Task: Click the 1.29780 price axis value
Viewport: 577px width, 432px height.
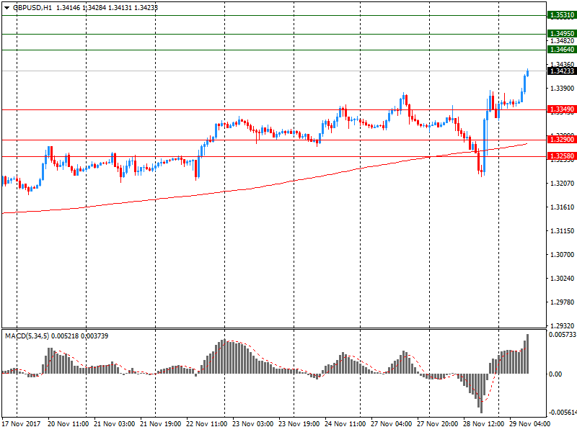Action: (x=562, y=302)
